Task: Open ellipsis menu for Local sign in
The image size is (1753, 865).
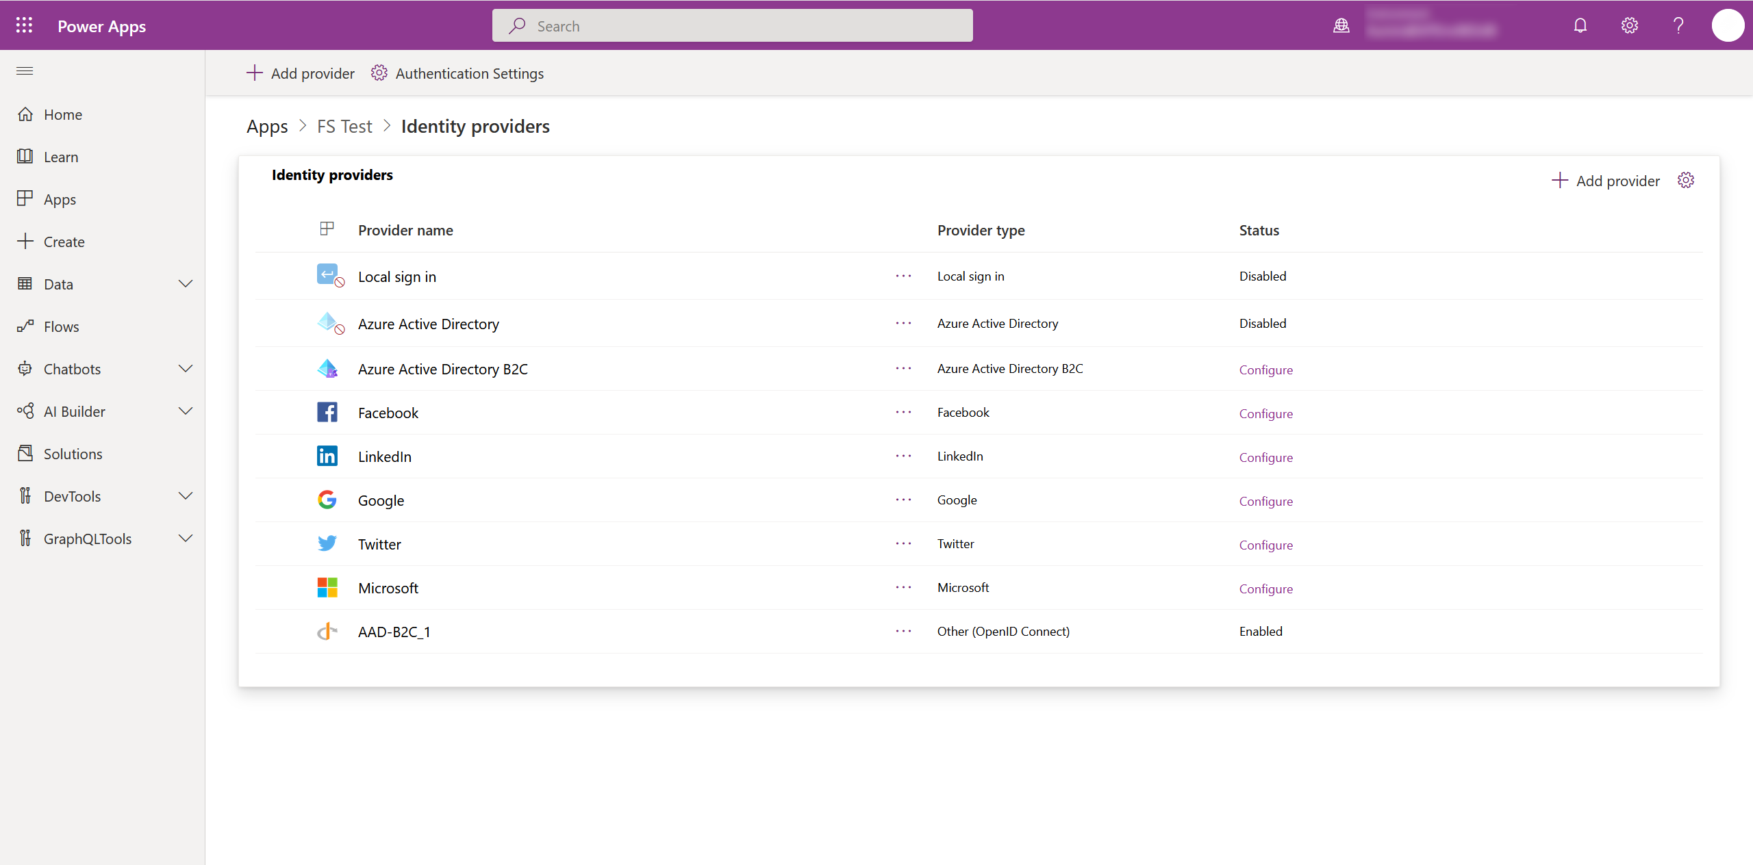Action: pyautogui.click(x=903, y=276)
